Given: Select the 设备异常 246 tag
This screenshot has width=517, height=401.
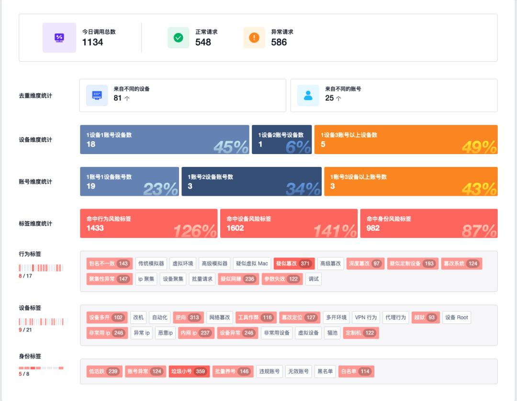Looking at the screenshot, I should 238,333.
